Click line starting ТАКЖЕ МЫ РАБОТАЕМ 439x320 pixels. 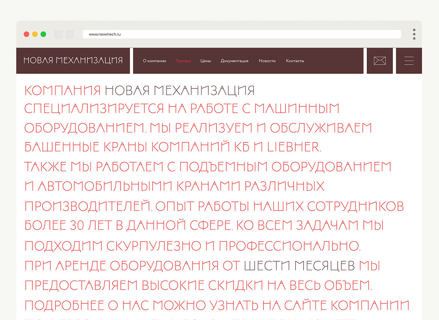click(208, 167)
